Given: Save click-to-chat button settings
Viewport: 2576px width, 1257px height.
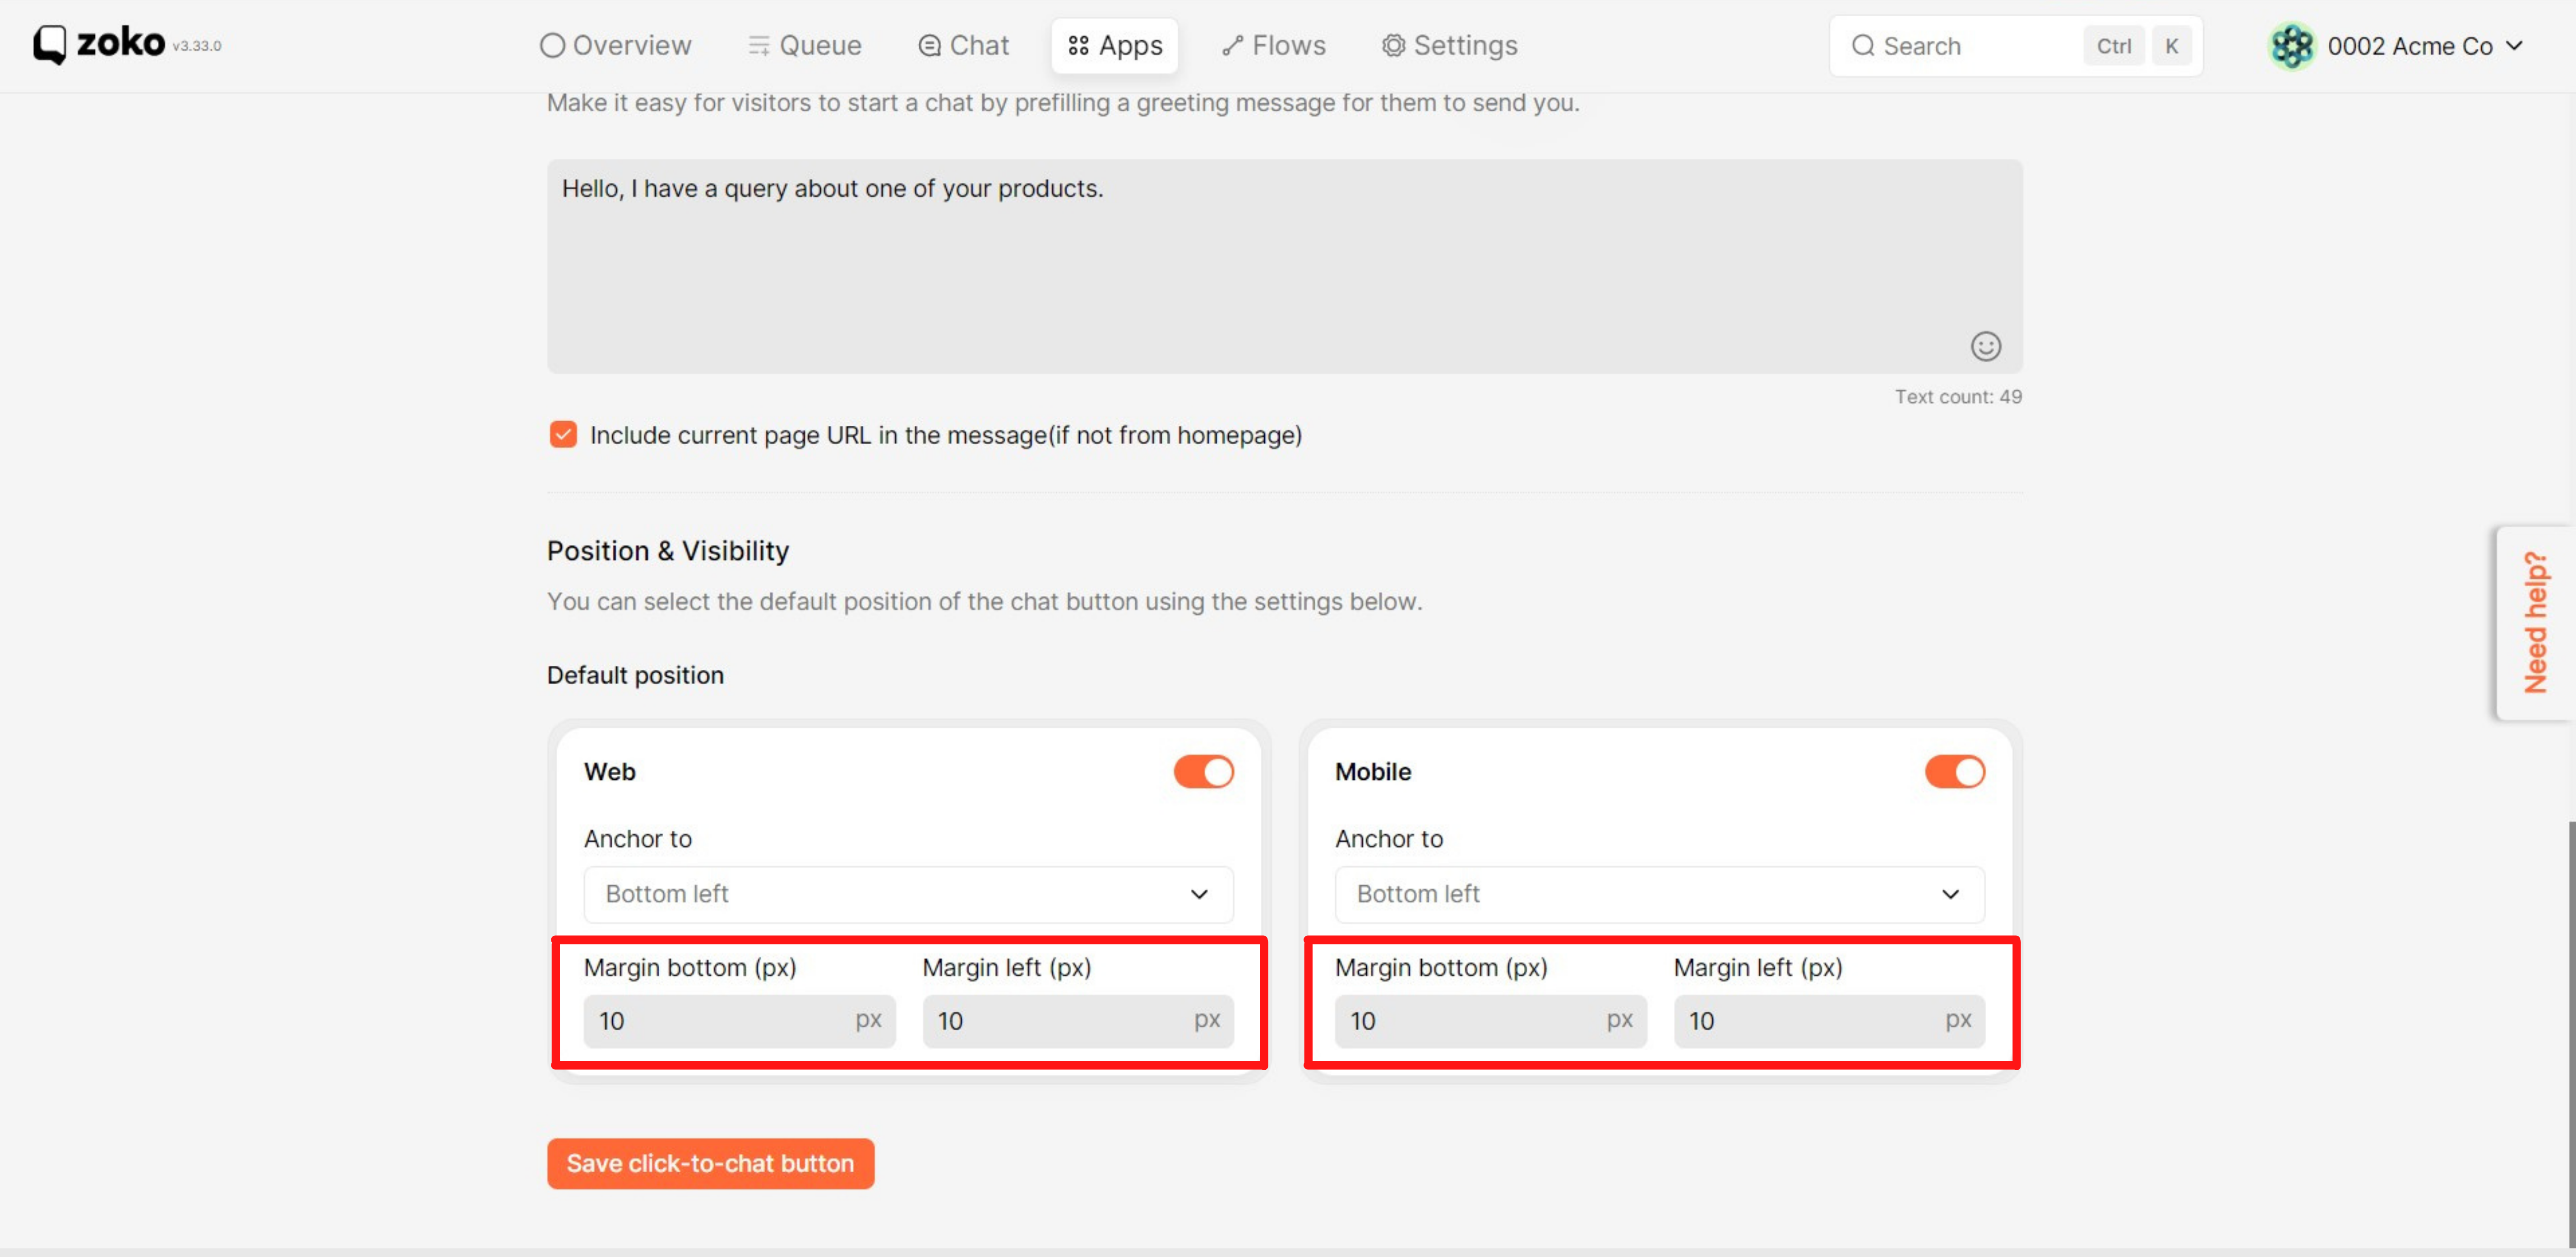Looking at the screenshot, I should [710, 1163].
